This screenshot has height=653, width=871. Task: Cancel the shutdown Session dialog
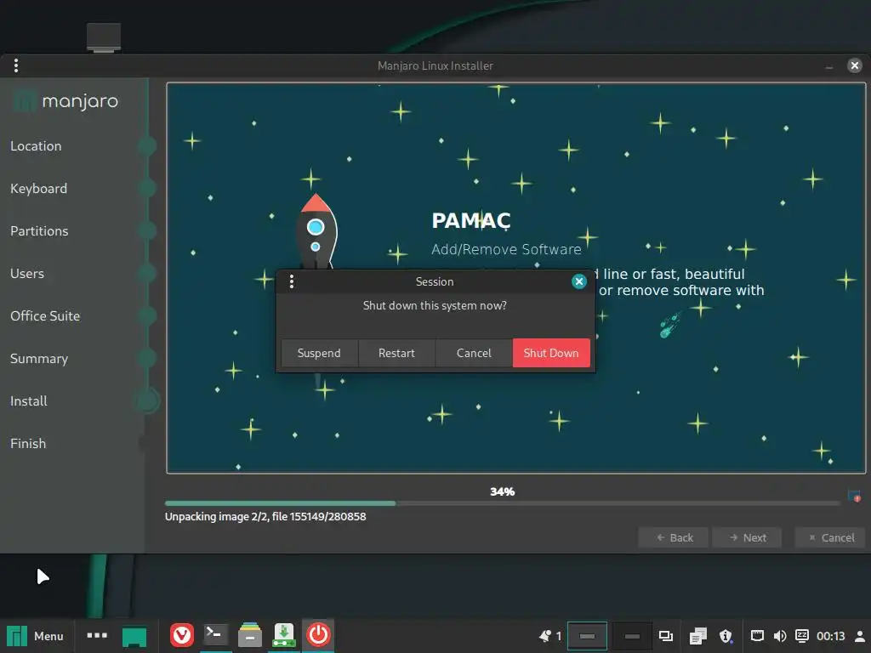pyautogui.click(x=474, y=353)
